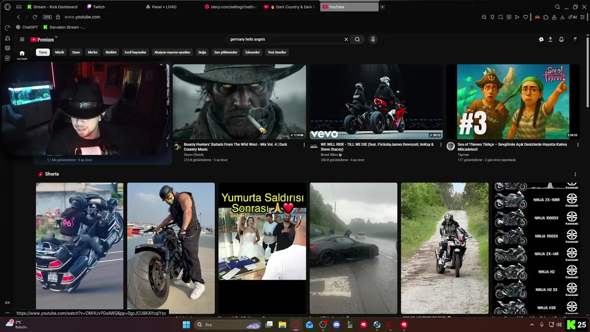590x332 pixels.
Task: Select the Aksiyon-macera oyunları chip
Action: pyautogui.click(x=172, y=53)
